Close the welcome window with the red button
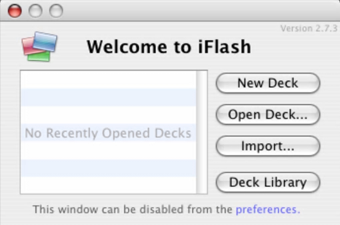The width and height of the screenshot is (340, 225). tap(14, 11)
